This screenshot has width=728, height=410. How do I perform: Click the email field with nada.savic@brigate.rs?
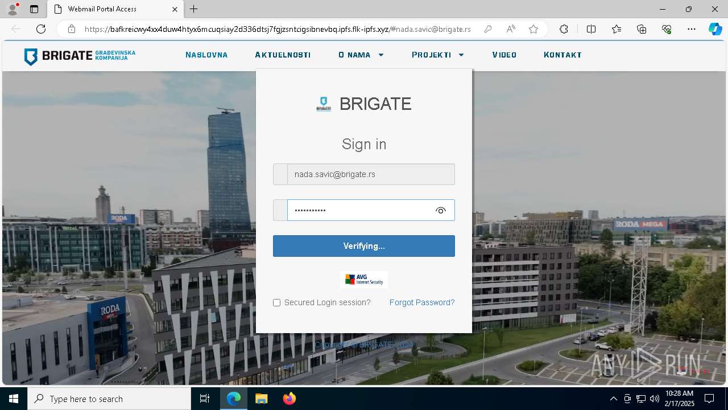pos(371,174)
